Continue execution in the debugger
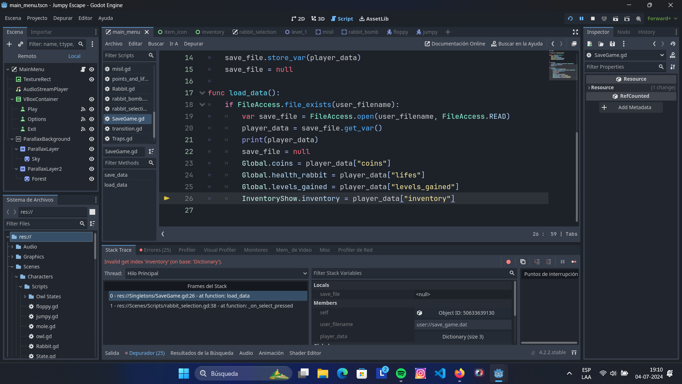 tap(574, 262)
